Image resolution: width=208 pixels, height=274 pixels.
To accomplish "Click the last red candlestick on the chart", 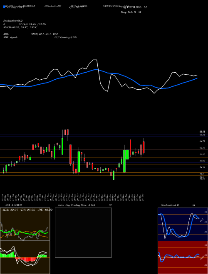I will point(144,147).
